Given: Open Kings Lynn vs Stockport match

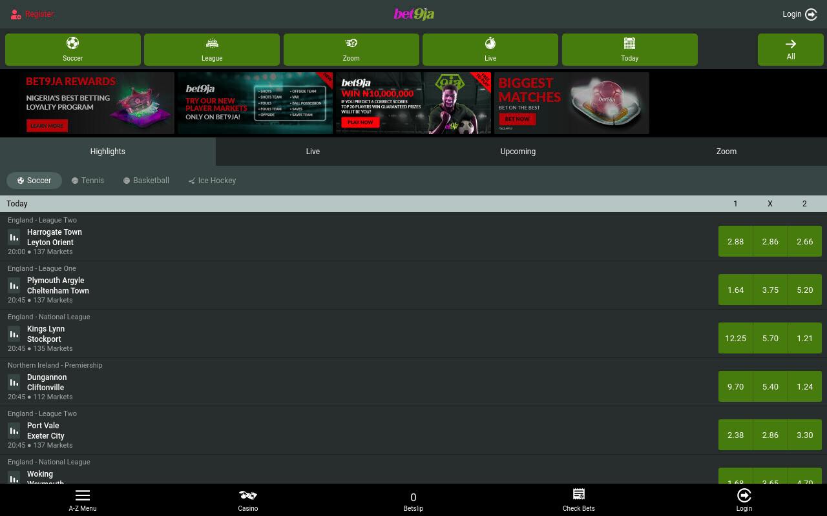Looking at the screenshot, I should pyautogui.click(x=46, y=334).
